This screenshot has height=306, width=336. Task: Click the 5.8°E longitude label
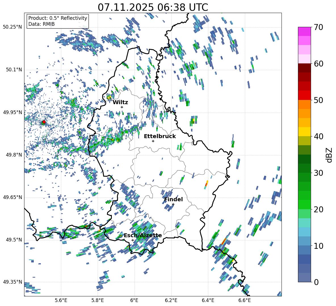coord(98,300)
